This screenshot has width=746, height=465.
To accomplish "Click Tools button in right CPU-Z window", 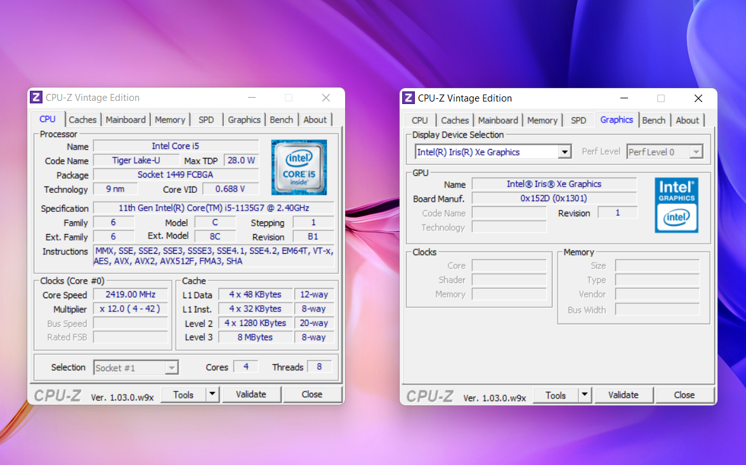I will click(556, 395).
